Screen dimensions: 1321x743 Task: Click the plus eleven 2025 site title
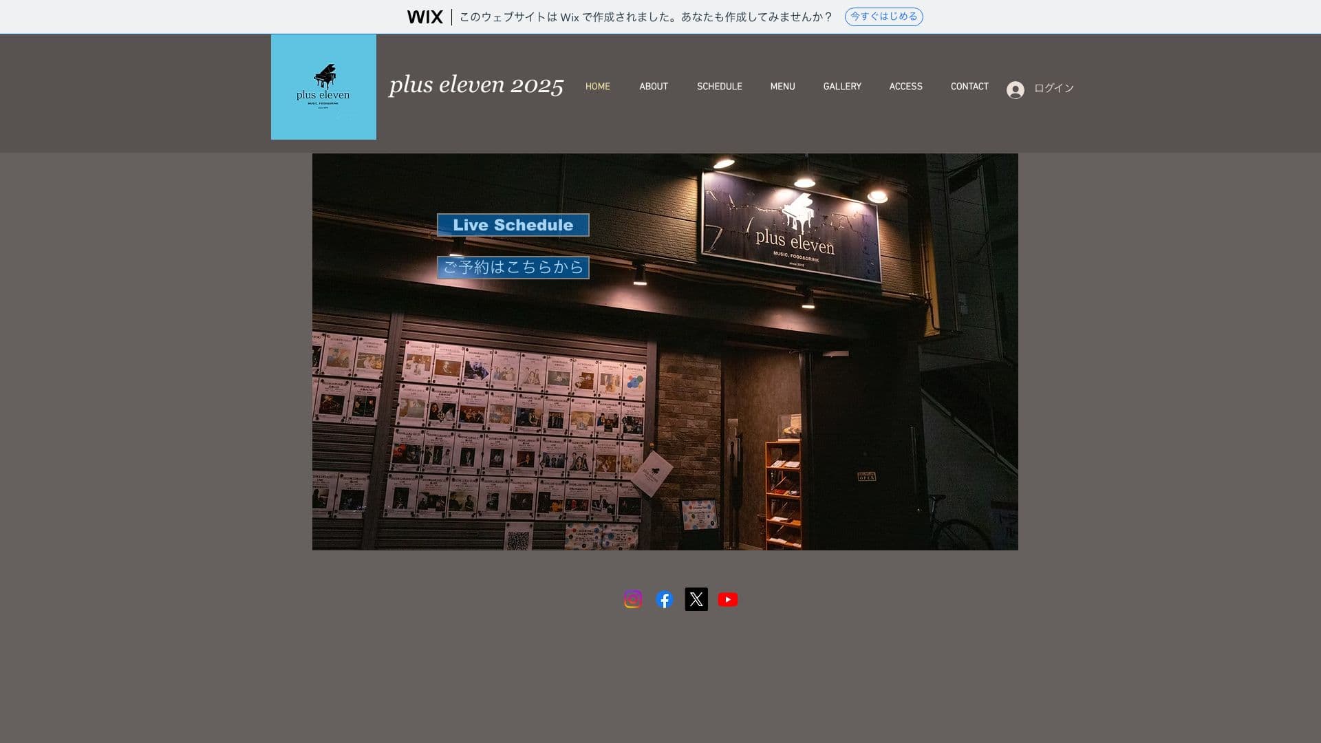(476, 85)
